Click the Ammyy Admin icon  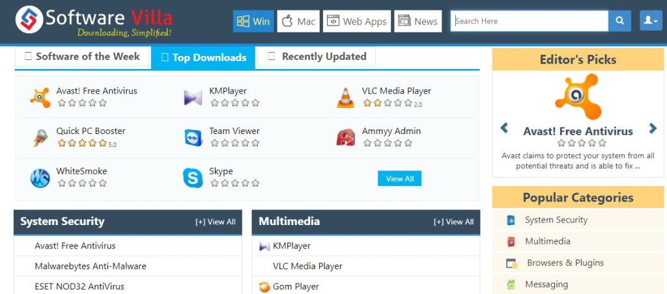[x=345, y=138]
